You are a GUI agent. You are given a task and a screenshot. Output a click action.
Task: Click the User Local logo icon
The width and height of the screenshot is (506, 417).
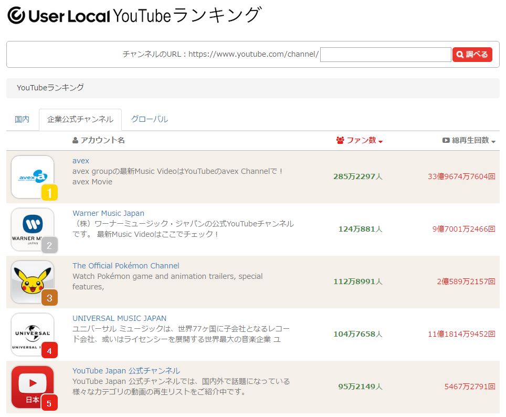[x=16, y=15]
